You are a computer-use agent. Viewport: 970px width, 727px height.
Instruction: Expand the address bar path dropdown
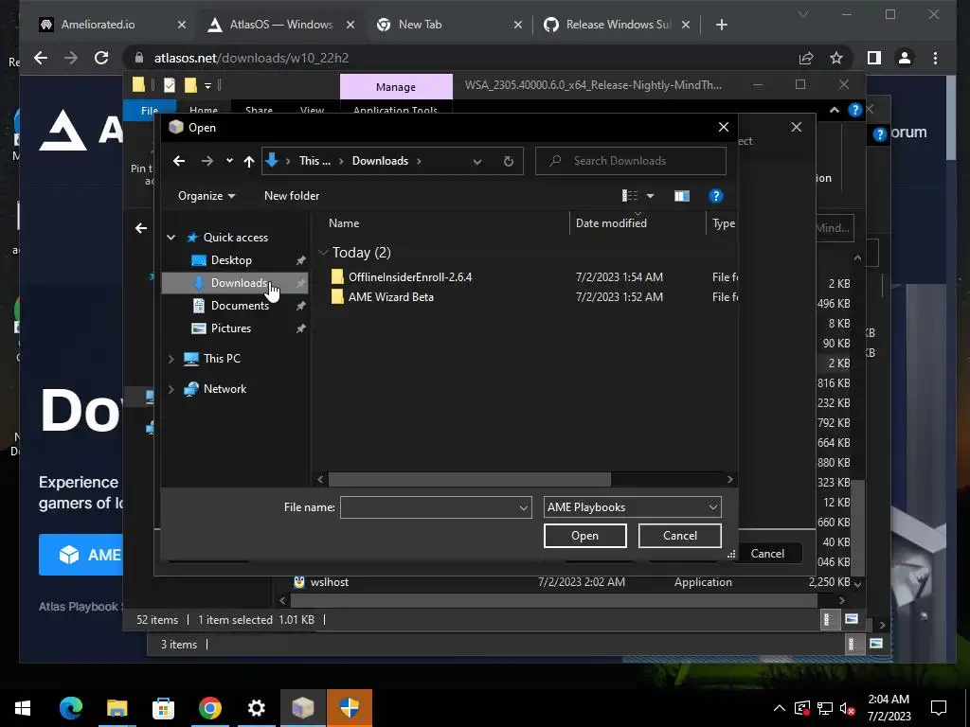477,161
